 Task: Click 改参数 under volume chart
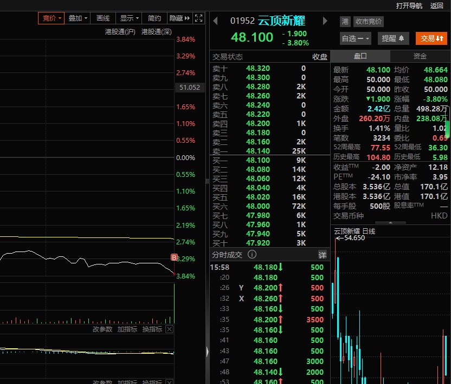click(x=102, y=329)
